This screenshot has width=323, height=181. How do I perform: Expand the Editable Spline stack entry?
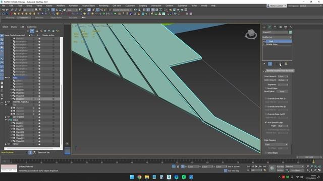[x=264, y=44]
